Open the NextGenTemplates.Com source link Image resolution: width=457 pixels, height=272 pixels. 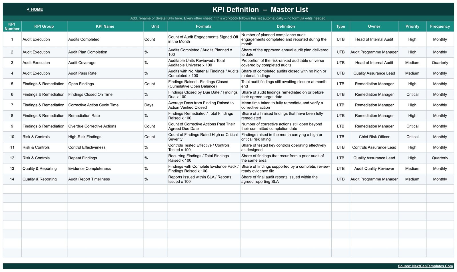425,266
